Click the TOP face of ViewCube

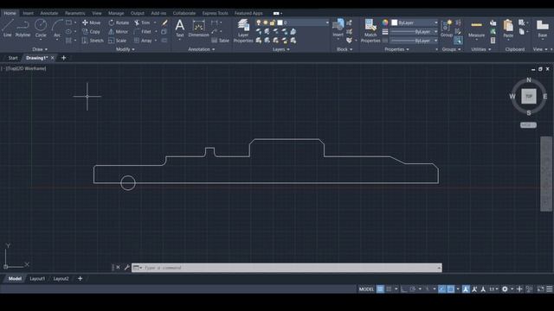(529, 96)
